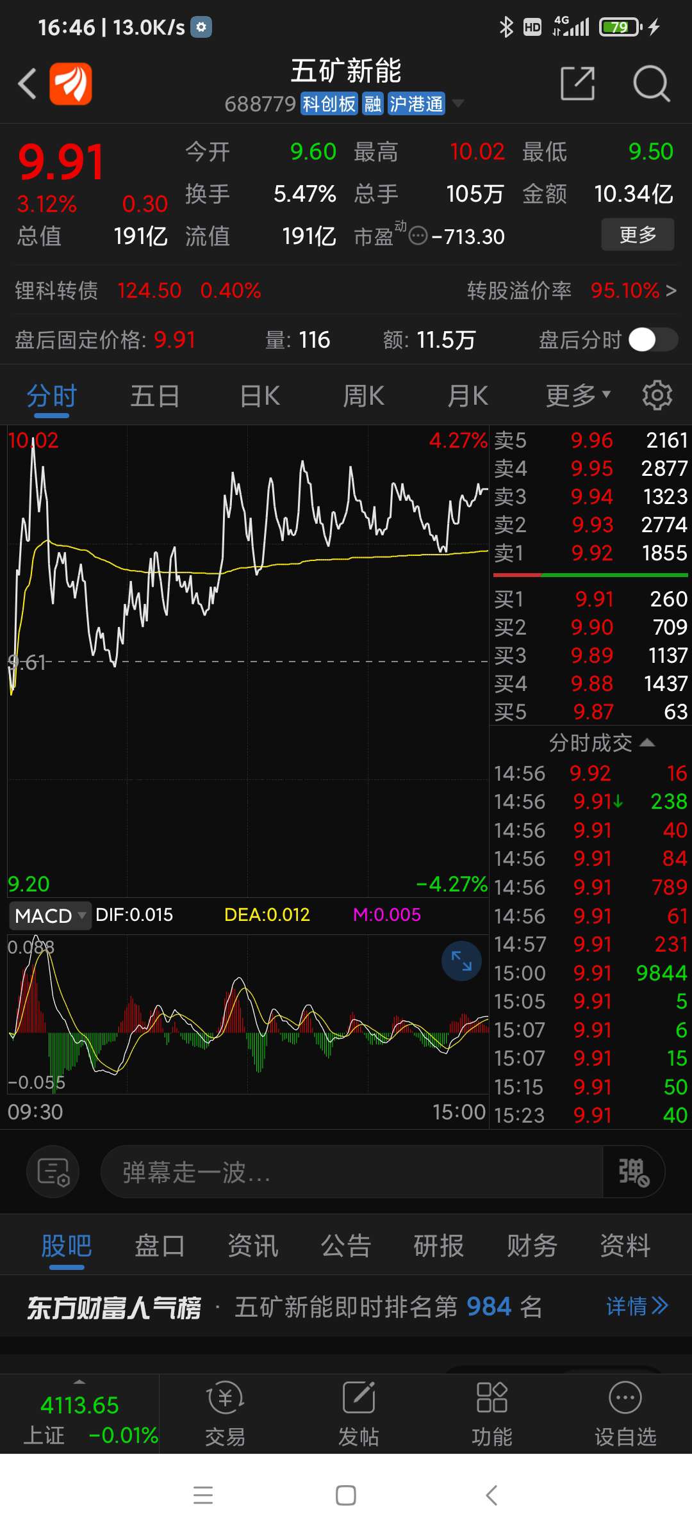Tap the 盘后固定价格 9.91 value
Screen dimensions: 692x1537
pos(174,339)
